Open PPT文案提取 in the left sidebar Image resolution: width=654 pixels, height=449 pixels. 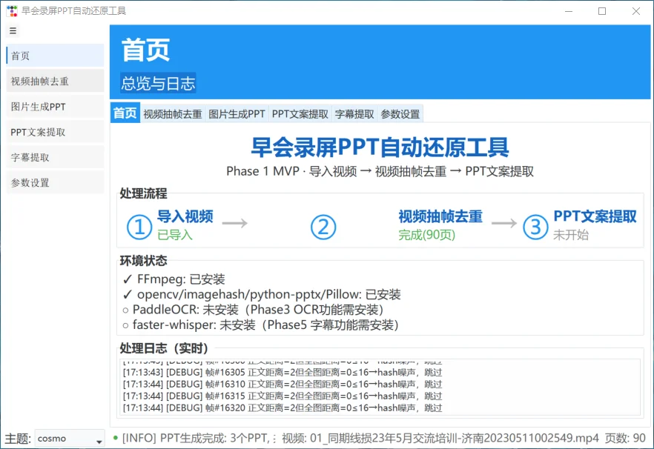(x=55, y=132)
